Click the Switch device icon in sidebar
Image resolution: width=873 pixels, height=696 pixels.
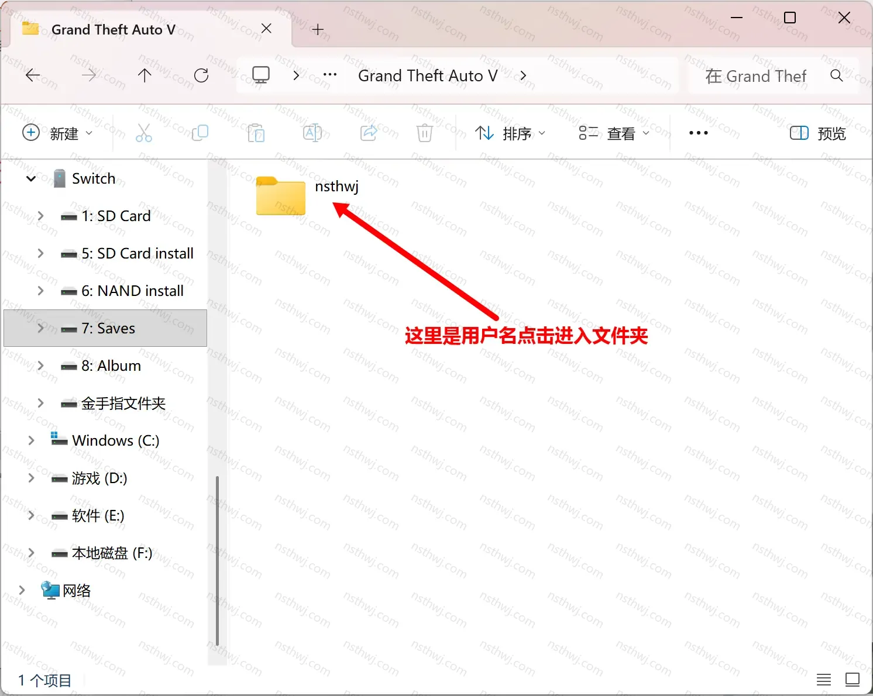tap(59, 178)
